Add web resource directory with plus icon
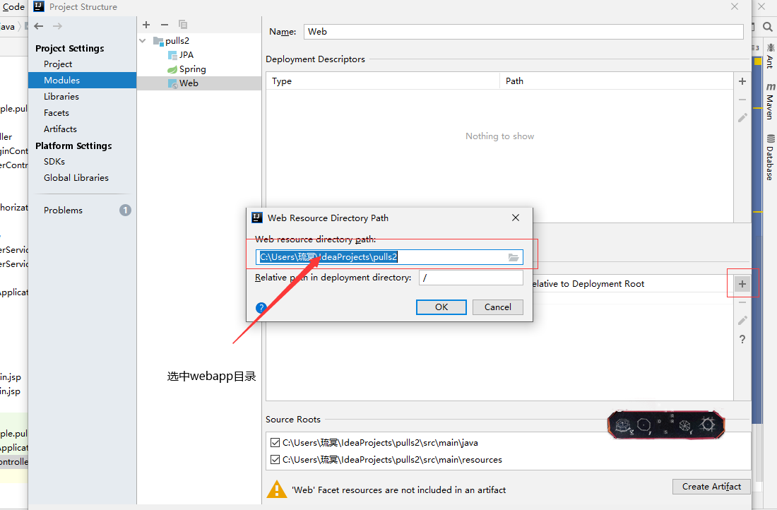This screenshot has height=510, width=777. (x=742, y=284)
